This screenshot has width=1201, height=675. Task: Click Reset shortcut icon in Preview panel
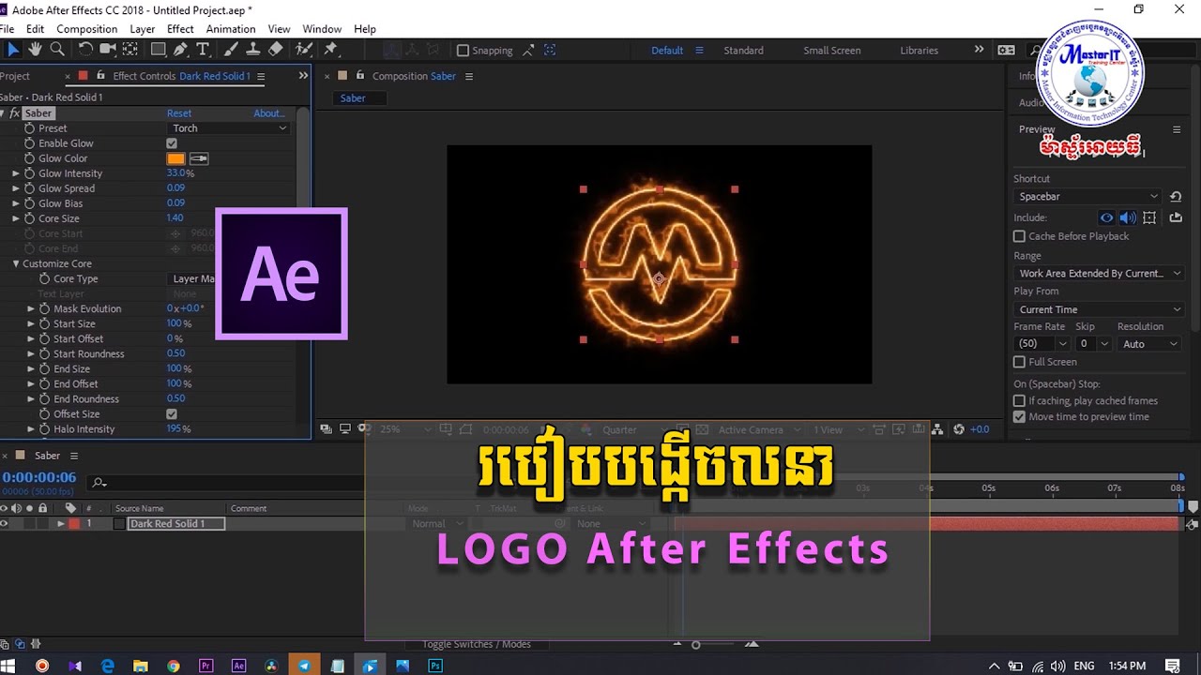coord(1176,197)
